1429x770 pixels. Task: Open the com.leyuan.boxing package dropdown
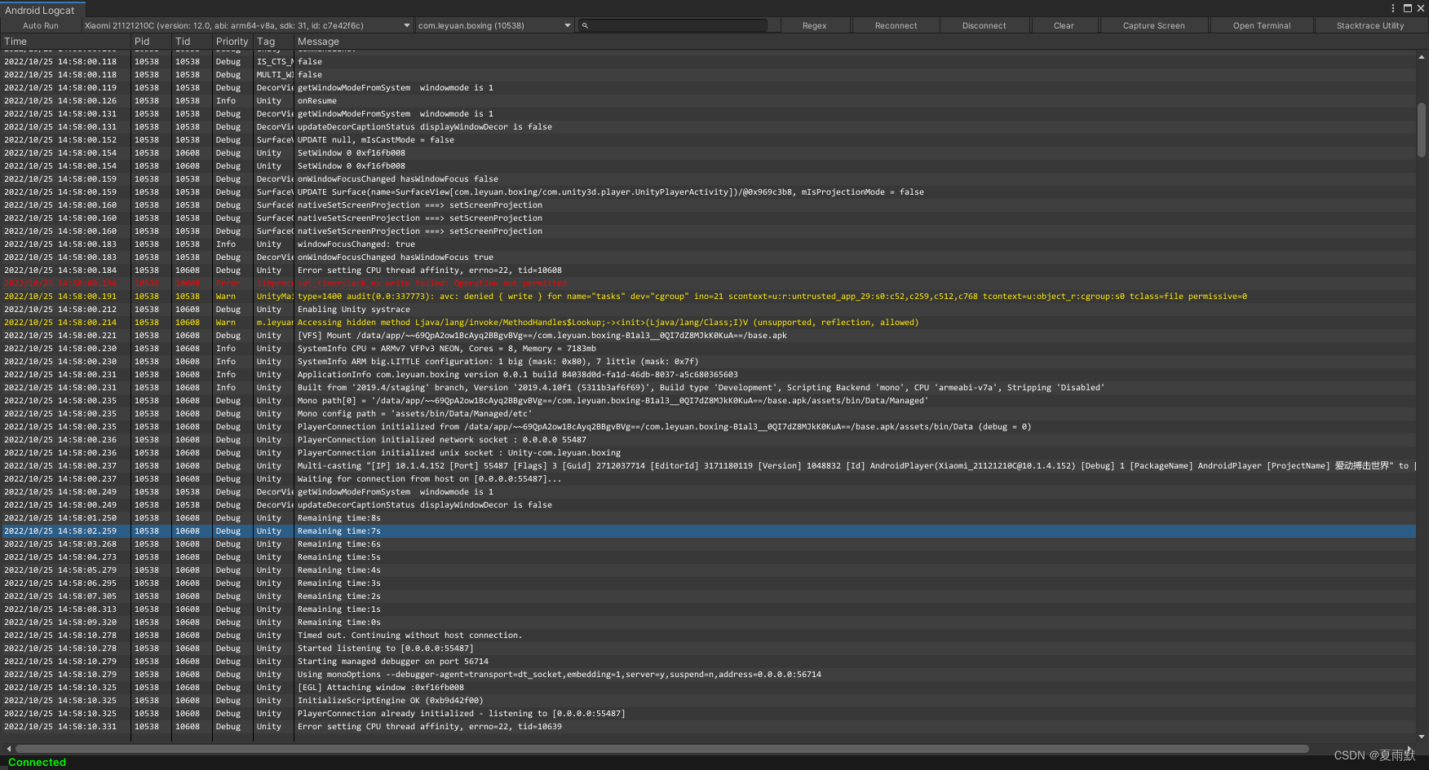(x=494, y=26)
